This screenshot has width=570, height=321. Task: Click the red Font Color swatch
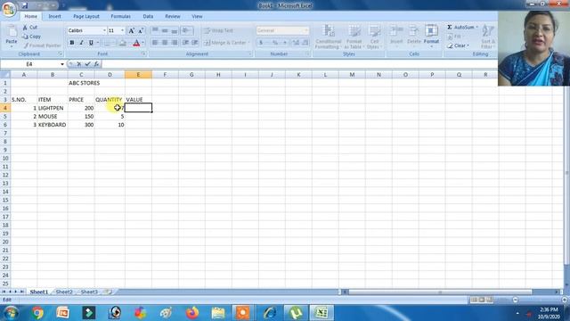coord(136,43)
